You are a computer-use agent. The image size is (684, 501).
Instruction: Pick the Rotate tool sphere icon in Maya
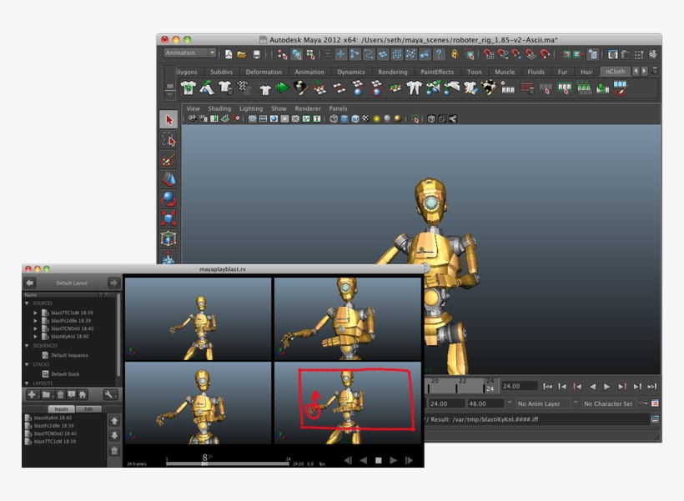coord(168,199)
